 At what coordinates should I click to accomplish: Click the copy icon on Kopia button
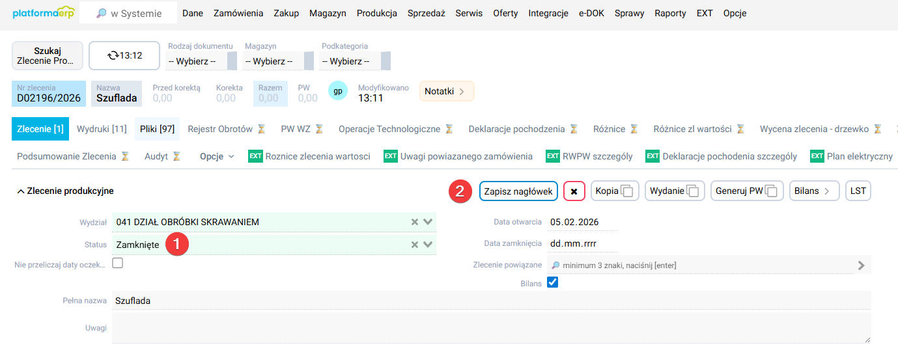(627, 191)
